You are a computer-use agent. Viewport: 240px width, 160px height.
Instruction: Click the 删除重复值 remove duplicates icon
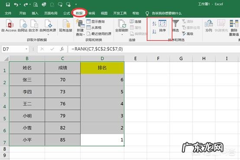tap(234, 28)
